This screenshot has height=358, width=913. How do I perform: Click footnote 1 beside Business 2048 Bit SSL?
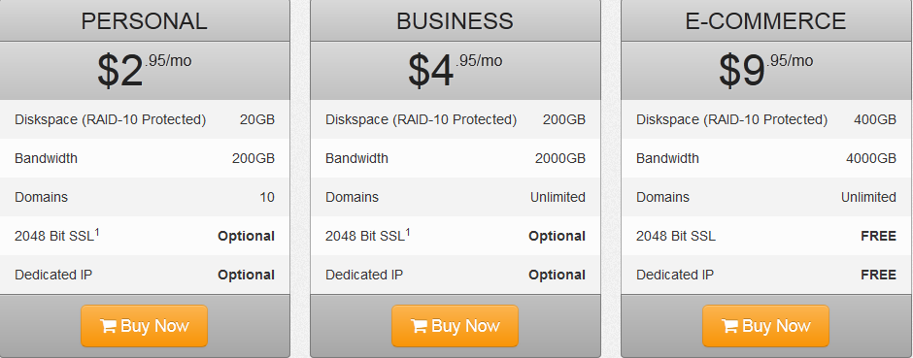(x=408, y=232)
